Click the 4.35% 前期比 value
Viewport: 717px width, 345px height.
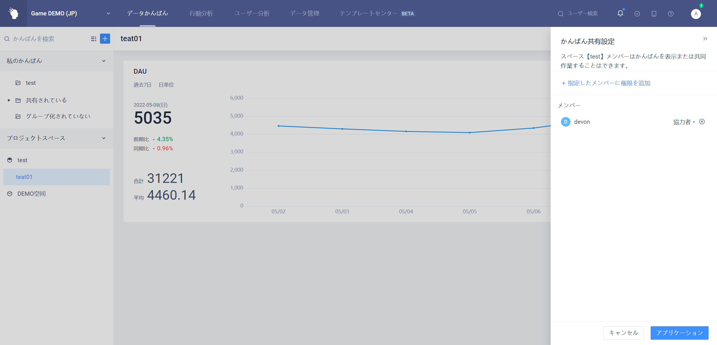pyautogui.click(x=165, y=139)
